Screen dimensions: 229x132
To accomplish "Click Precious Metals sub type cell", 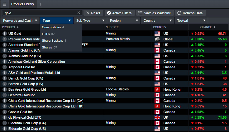I will pyautogui.click(x=117, y=39).
